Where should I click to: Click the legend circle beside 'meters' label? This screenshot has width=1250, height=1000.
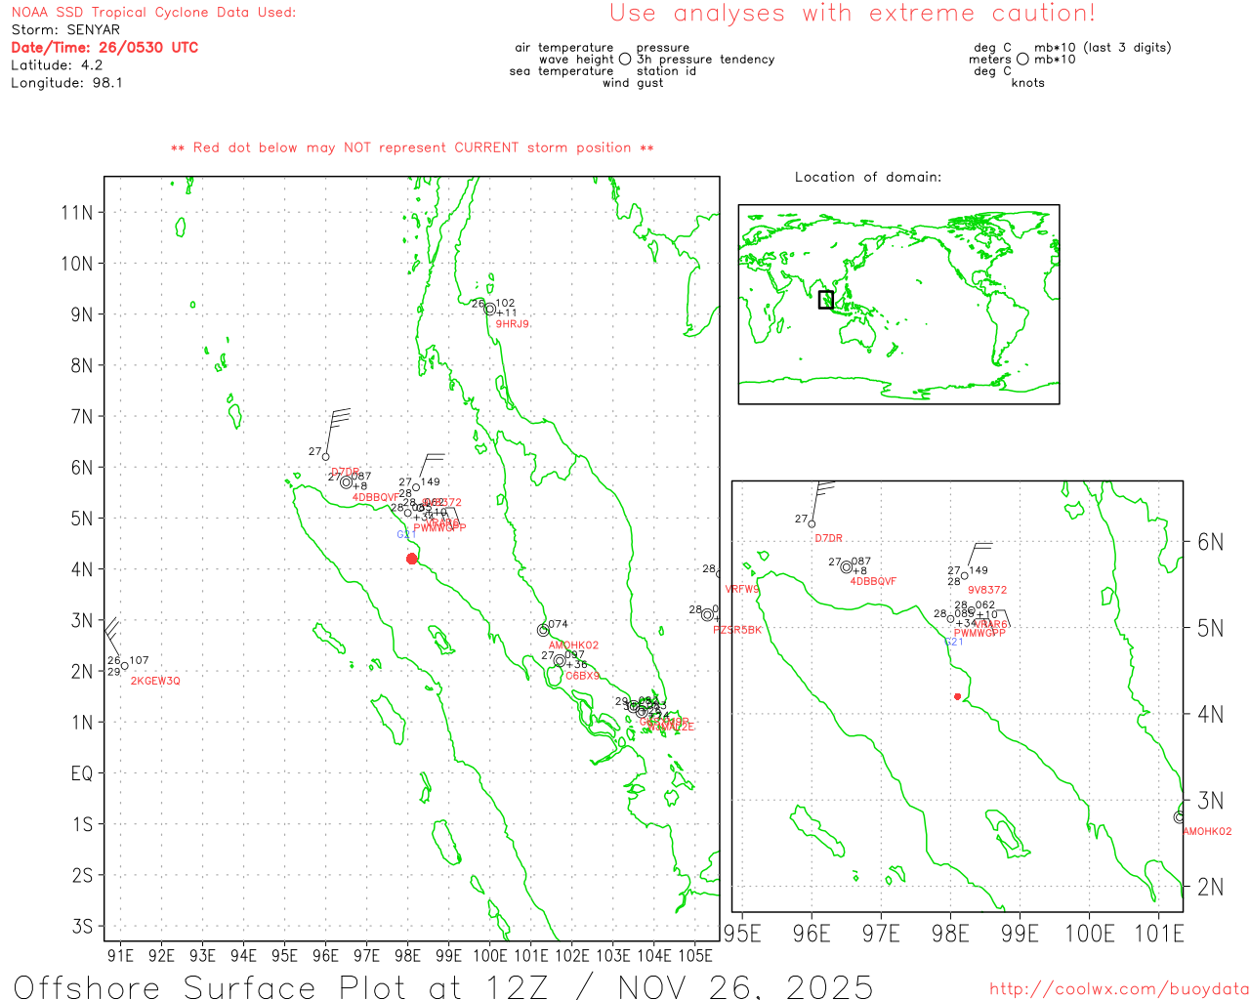coord(1022,60)
